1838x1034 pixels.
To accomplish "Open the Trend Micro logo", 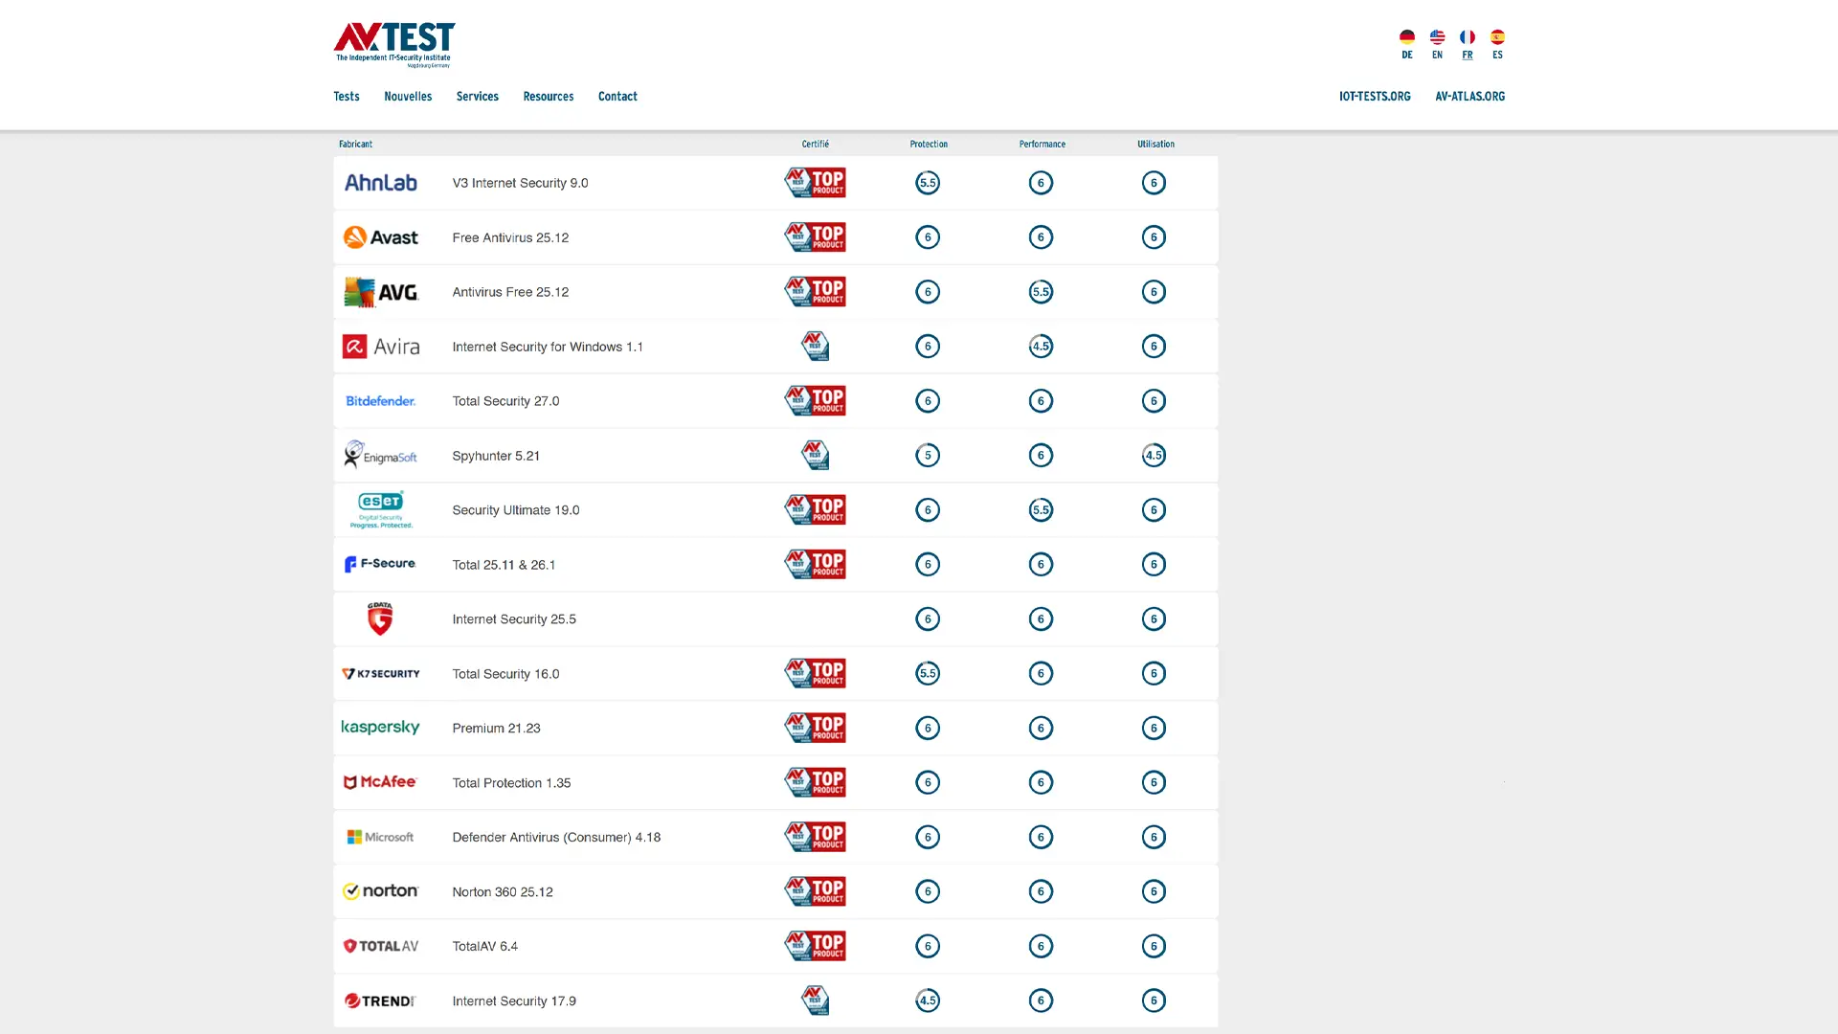I will pos(380,1000).
